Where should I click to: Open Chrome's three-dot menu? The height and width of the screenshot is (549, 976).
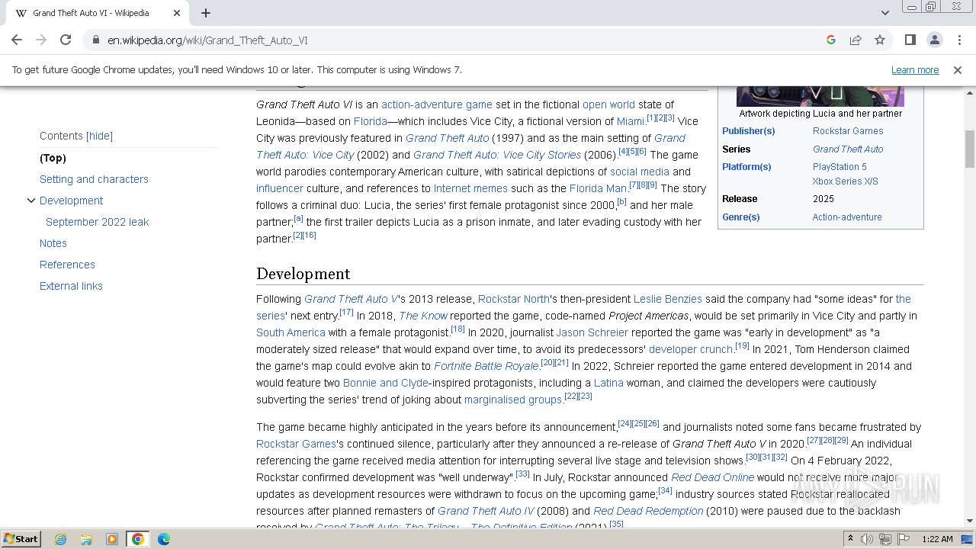[x=958, y=40]
